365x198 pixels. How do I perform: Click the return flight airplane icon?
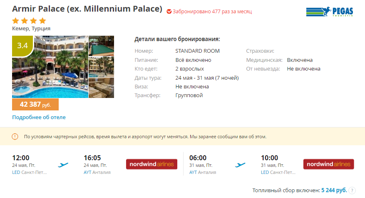[x=240, y=165]
